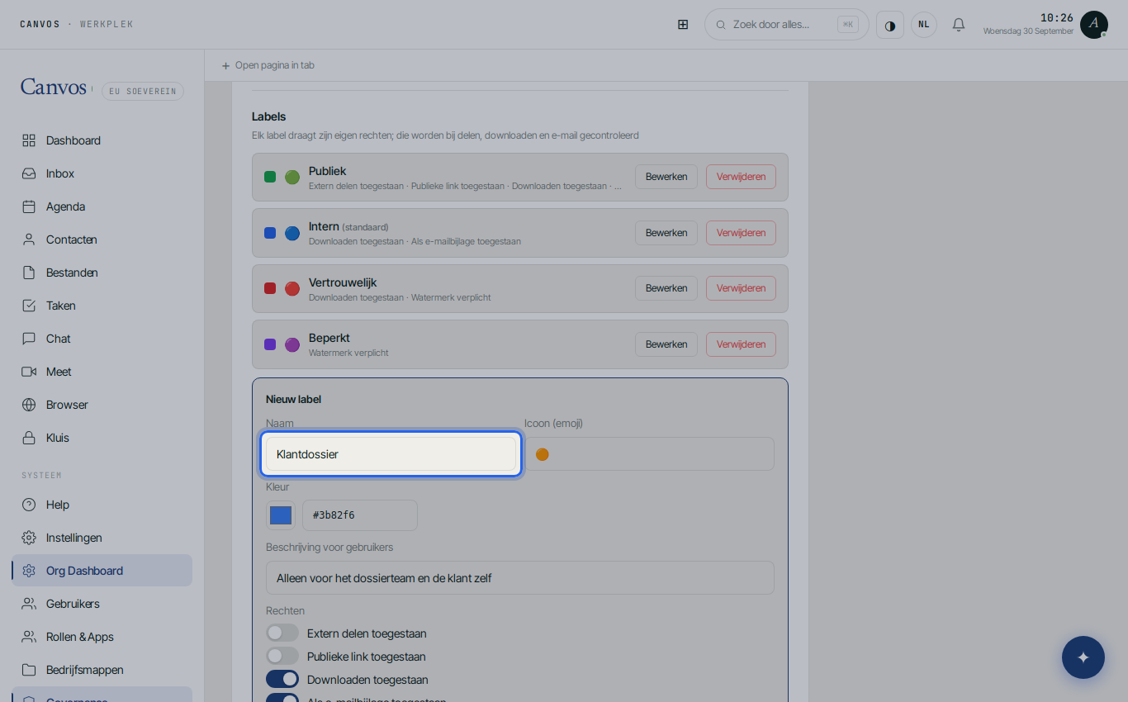The image size is (1128, 702).
Task: Click the #3b82f6 hex color field
Action: click(x=360, y=515)
